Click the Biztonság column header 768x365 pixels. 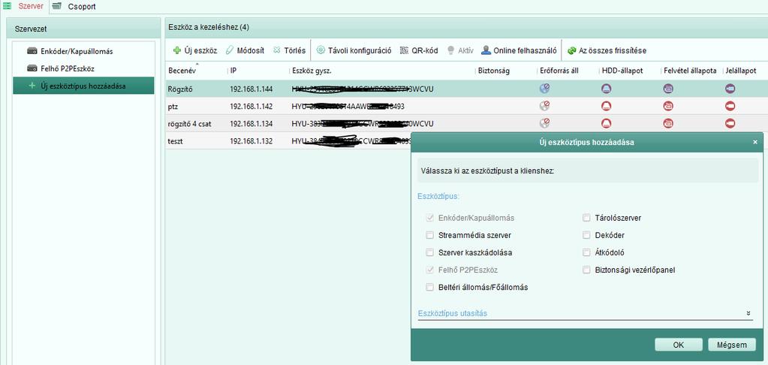click(x=494, y=71)
